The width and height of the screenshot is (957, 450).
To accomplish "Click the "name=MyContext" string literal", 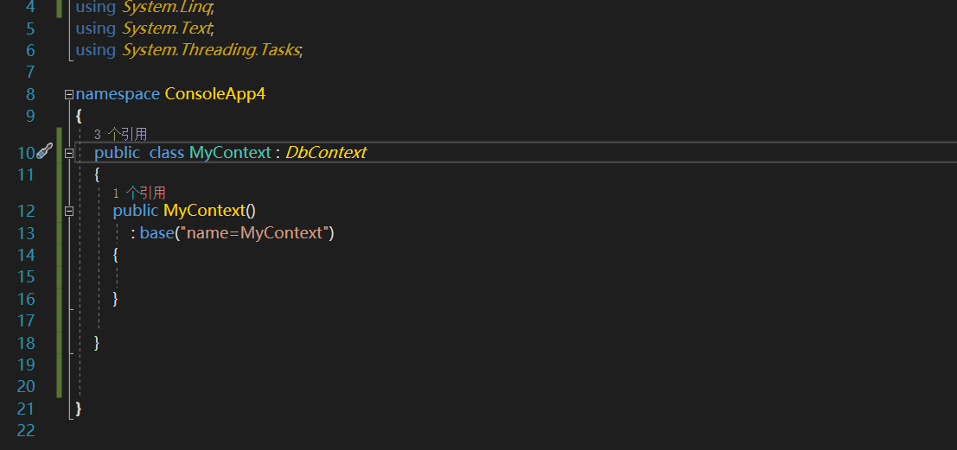I will click(x=254, y=233).
